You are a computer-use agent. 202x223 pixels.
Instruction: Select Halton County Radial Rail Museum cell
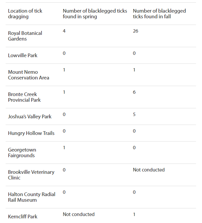click(32, 197)
